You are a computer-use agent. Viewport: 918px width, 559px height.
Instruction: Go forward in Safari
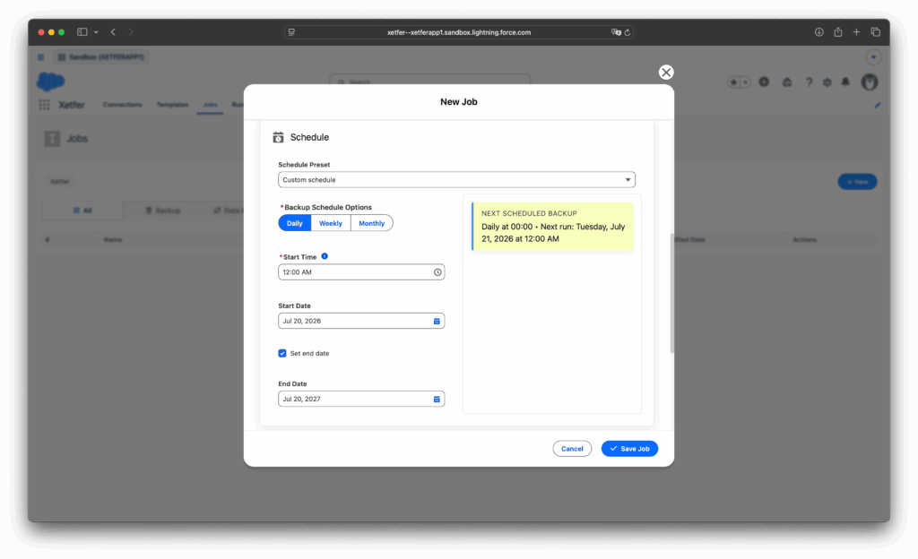coord(131,32)
